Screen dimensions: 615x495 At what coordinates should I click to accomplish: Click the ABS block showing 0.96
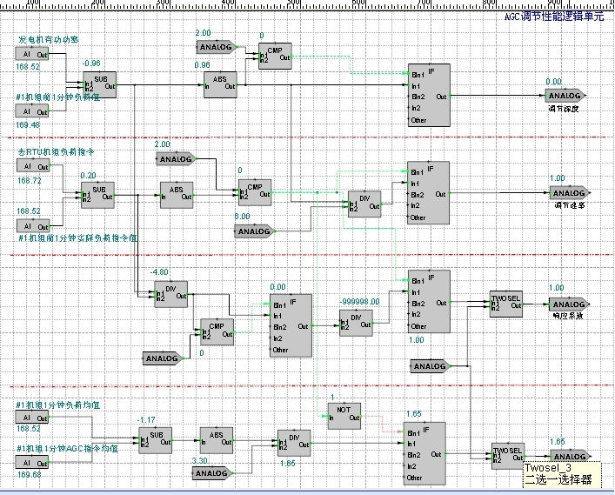click(x=219, y=83)
